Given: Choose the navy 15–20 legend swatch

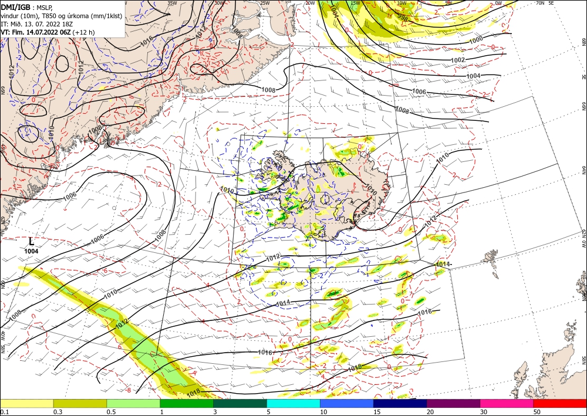Looking at the screenshot, I should pos(400,403).
